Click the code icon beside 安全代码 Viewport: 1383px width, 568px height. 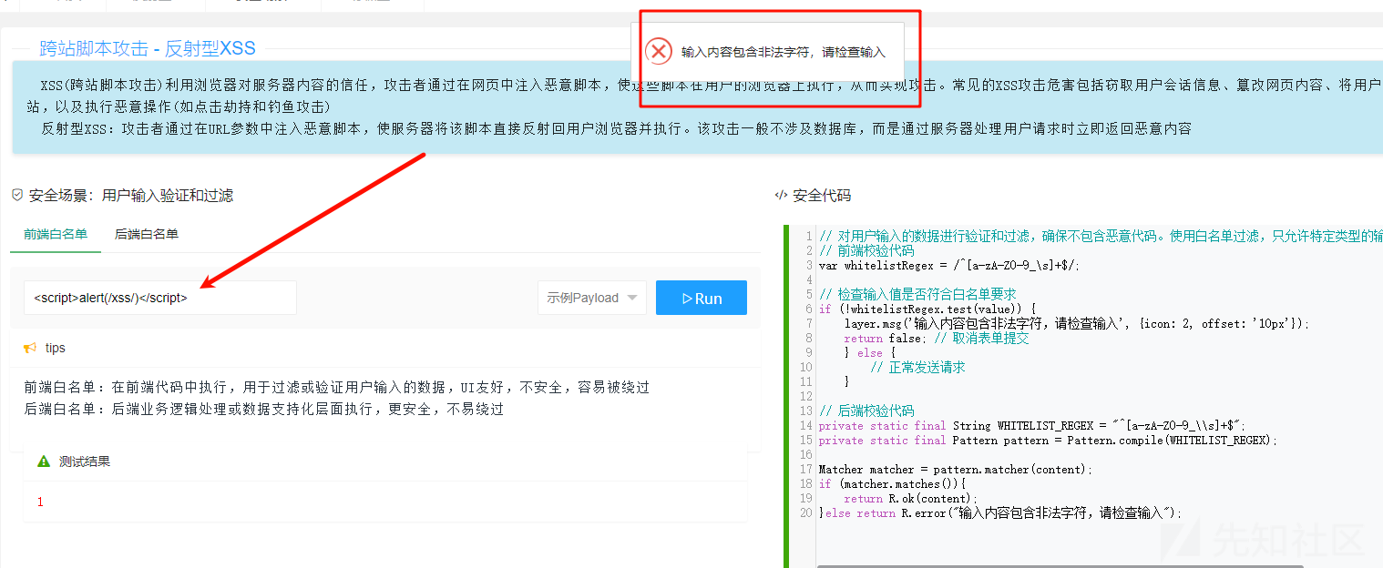pyautogui.click(x=781, y=195)
